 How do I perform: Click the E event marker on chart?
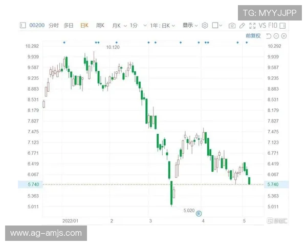(x=200, y=213)
